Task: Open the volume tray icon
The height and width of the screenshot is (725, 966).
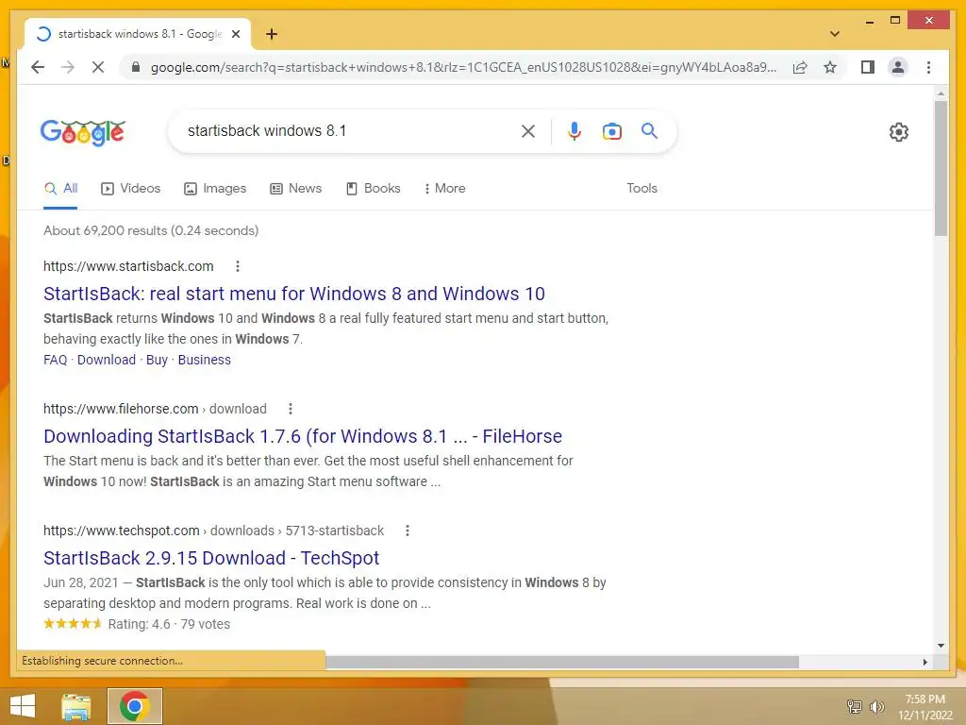Action: pyautogui.click(x=876, y=706)
